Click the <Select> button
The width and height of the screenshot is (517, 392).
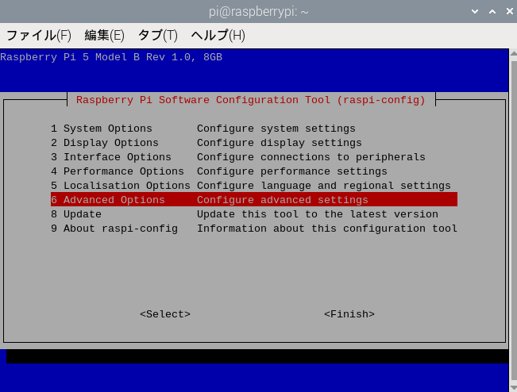point(165,314)
